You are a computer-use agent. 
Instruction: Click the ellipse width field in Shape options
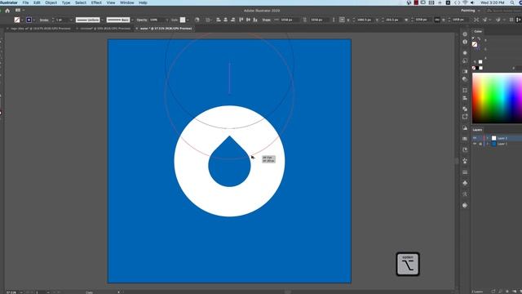[290, 20]
